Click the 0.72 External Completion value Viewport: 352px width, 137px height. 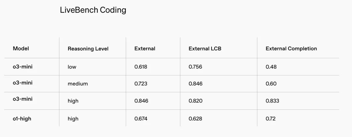(271, 118)
